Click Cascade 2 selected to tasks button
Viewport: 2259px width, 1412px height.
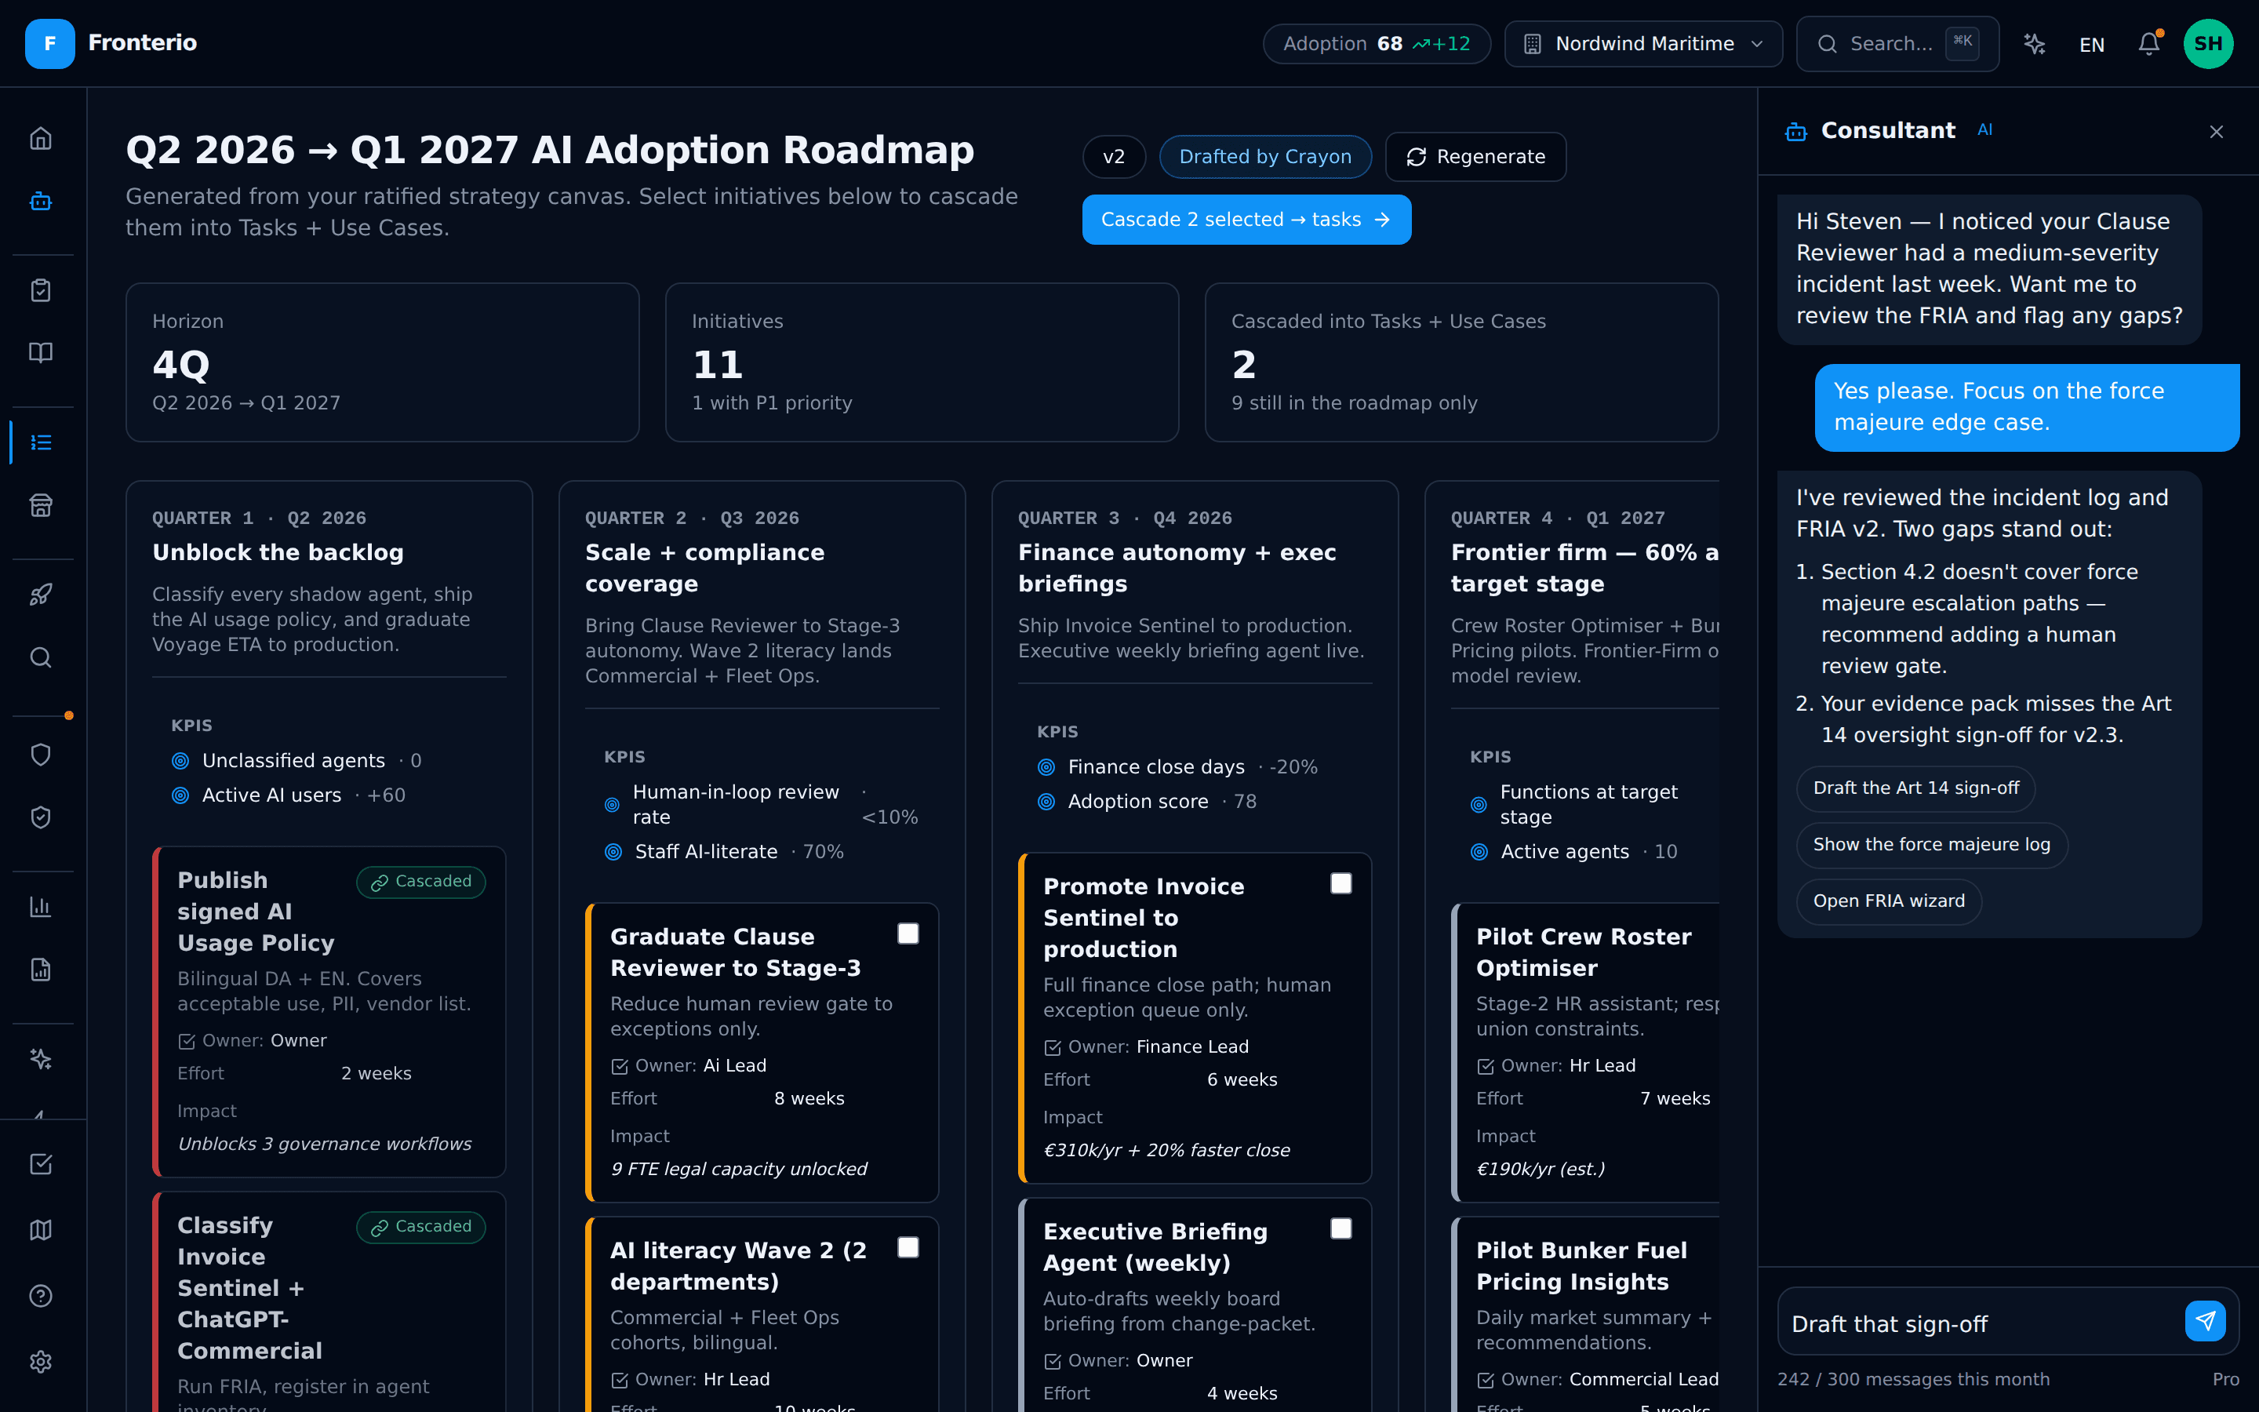[1246, 220]
